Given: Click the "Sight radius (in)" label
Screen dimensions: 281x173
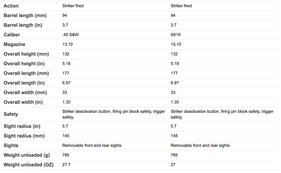Looking at the screenshot, I should tap(22, 126).
